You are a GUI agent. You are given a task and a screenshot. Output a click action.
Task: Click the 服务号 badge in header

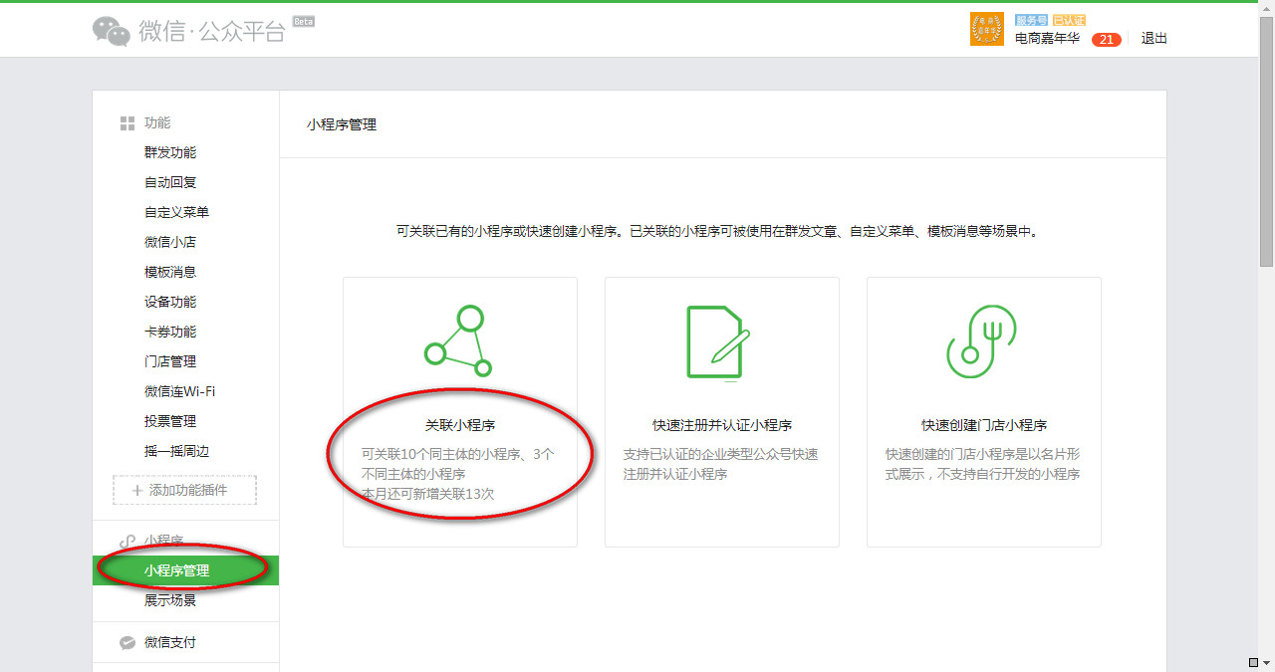pos(1031,20)
